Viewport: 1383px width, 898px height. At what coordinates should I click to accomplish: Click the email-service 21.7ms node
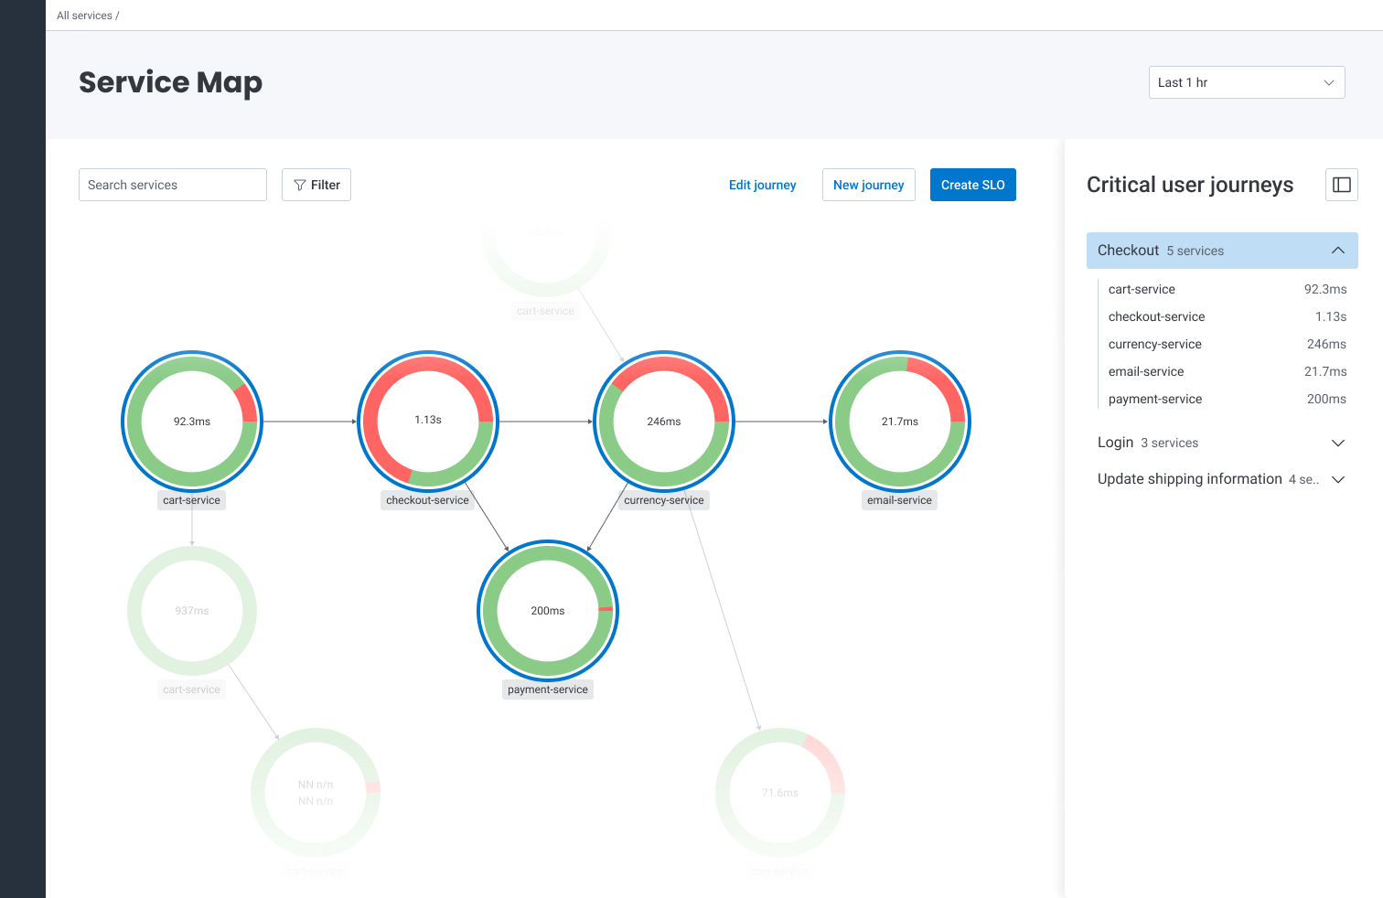coord(900,422)
